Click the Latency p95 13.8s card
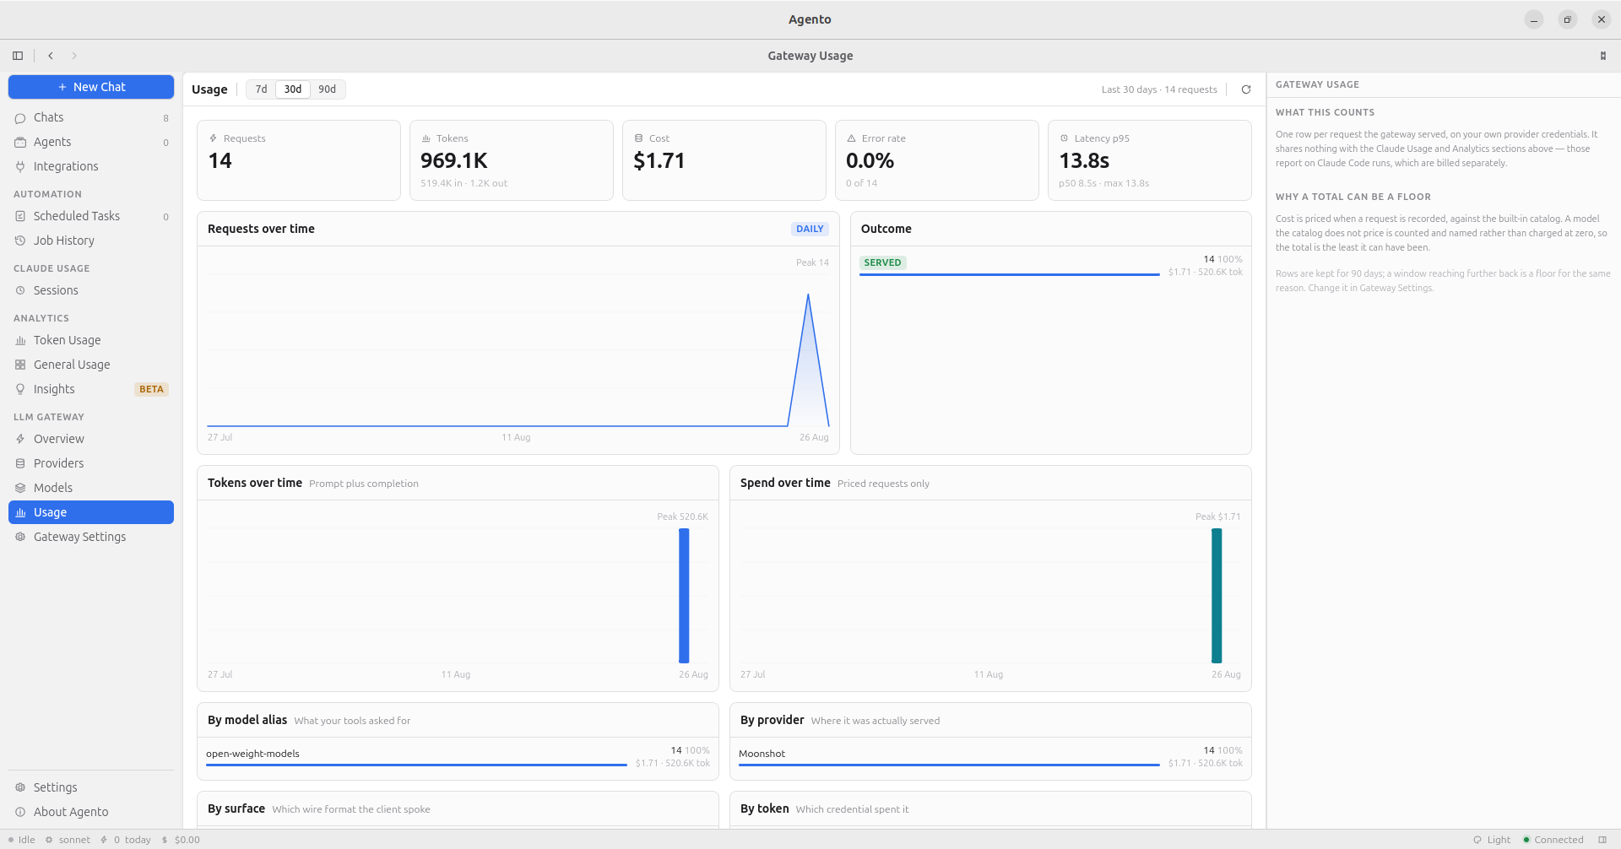 [x=1150, y=160]
